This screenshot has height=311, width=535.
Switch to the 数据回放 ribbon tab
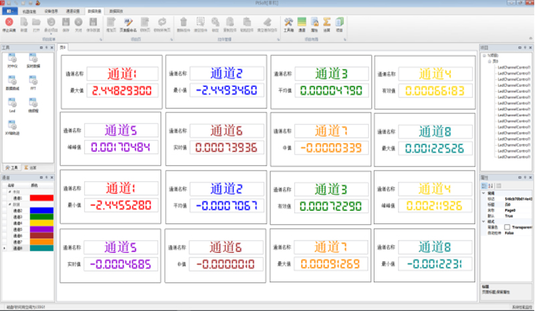click(117, 11)
